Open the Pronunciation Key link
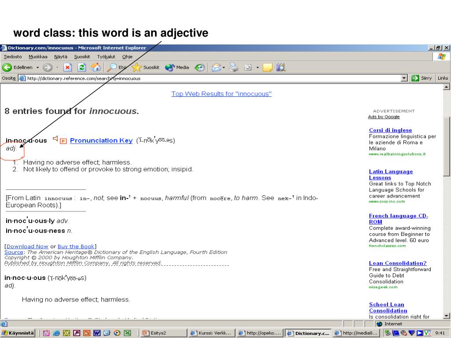 (x=101, y=140)
